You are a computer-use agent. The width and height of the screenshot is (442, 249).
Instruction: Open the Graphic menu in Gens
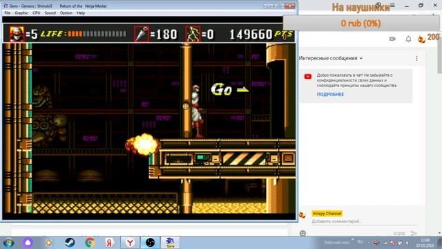tap(21, 13)
